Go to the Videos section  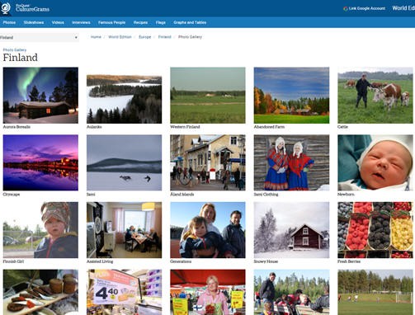58,22
